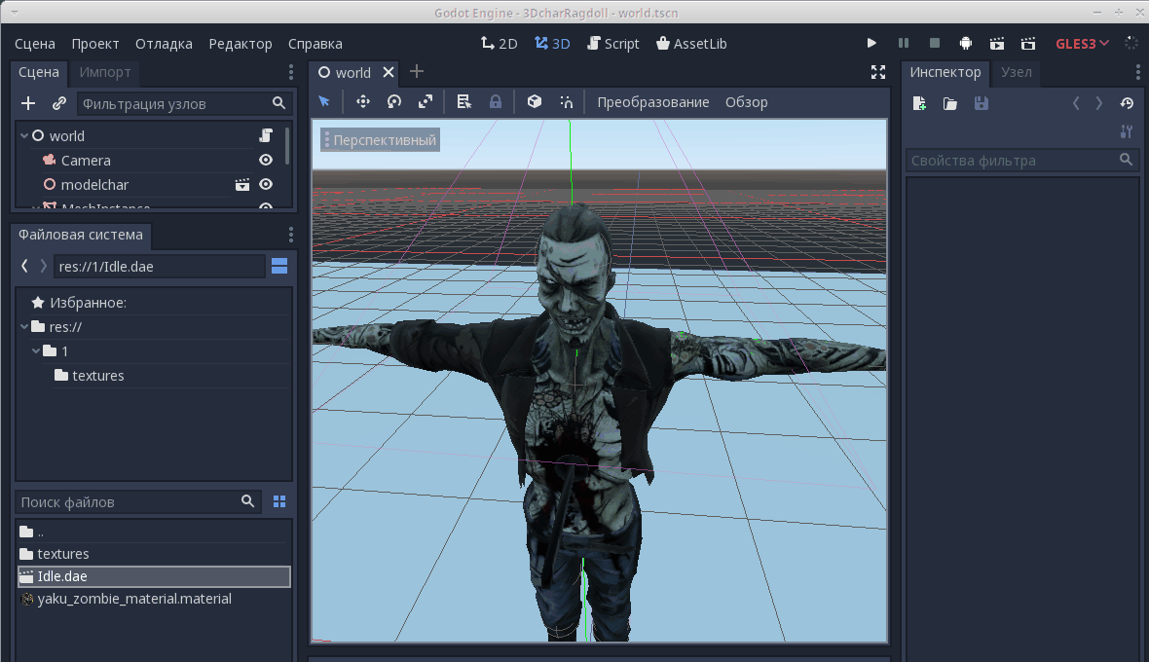
Task: Switch to the Импорт tab
Action: [x=104, y=72]
